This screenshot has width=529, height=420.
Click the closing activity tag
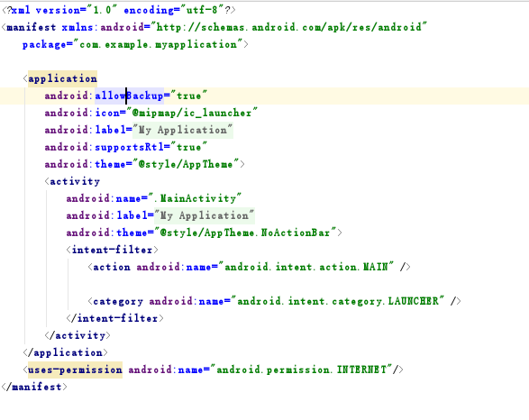[78, 335]
